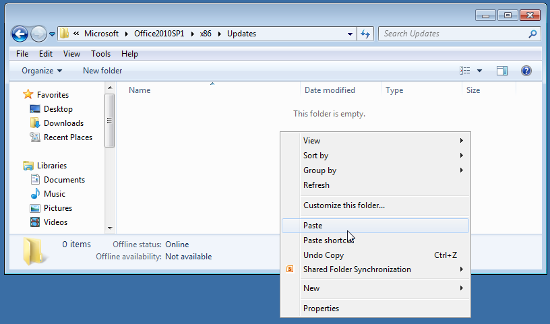Click the Refresh button beside address bar
Image resolution: width=550 pixels, height=324 pixels.
[365, 34]
